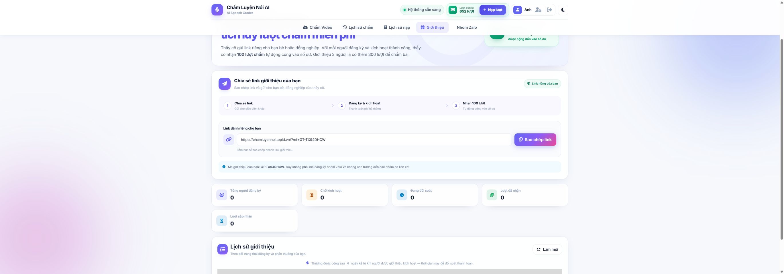This screenshot has width=784, height=274.
Task: Refresh history with Làm mới button
Action: point(547,249)
